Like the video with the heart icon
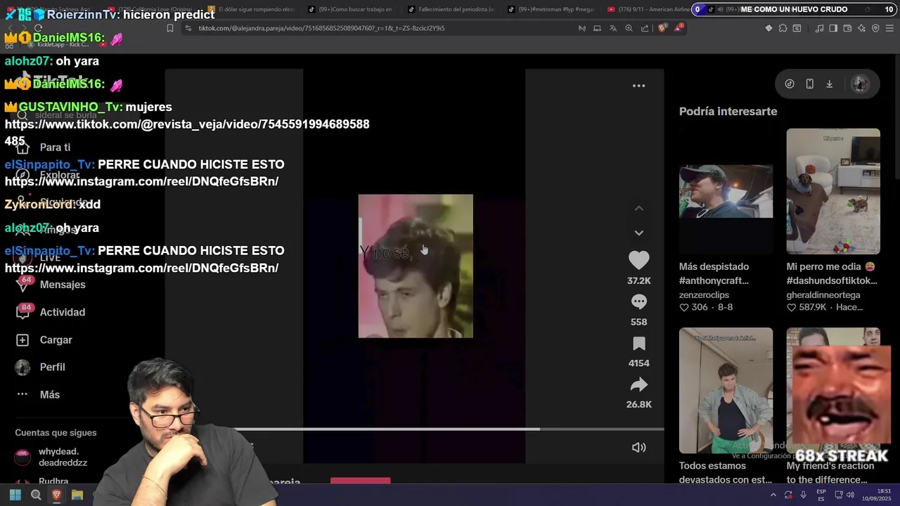Viewport: 900px width, 506px height. (x=638, y=261)
